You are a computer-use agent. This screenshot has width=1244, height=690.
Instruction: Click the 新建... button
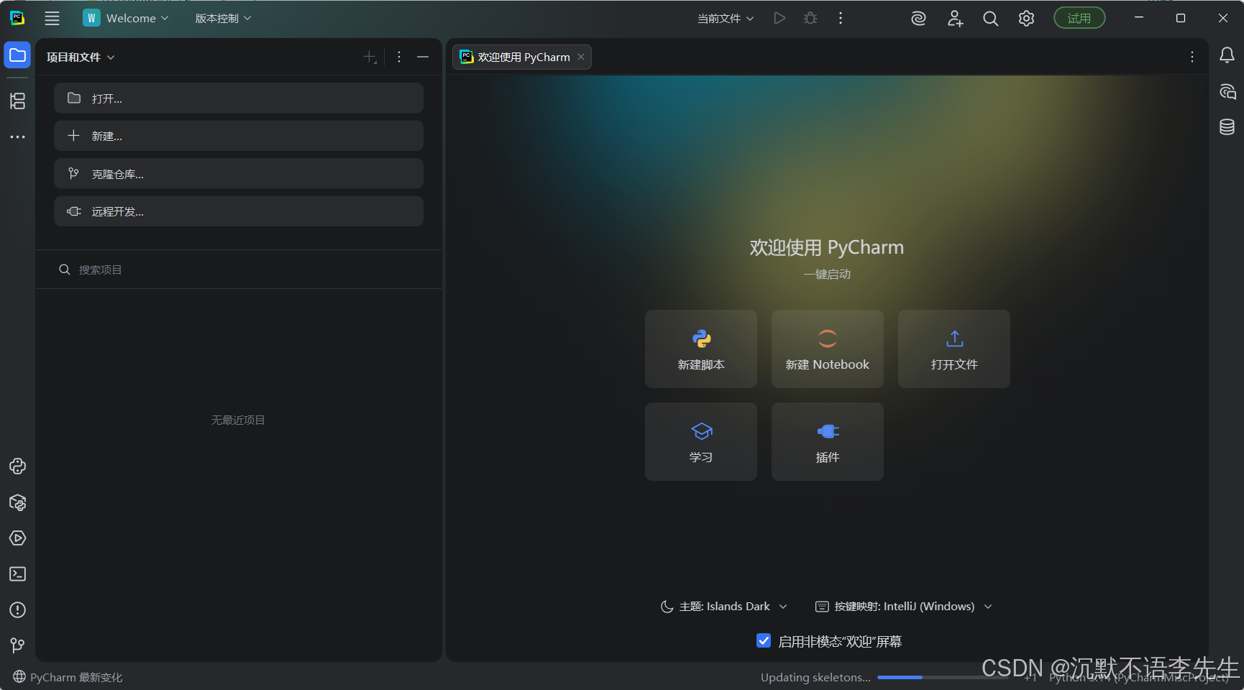[239, 136]
